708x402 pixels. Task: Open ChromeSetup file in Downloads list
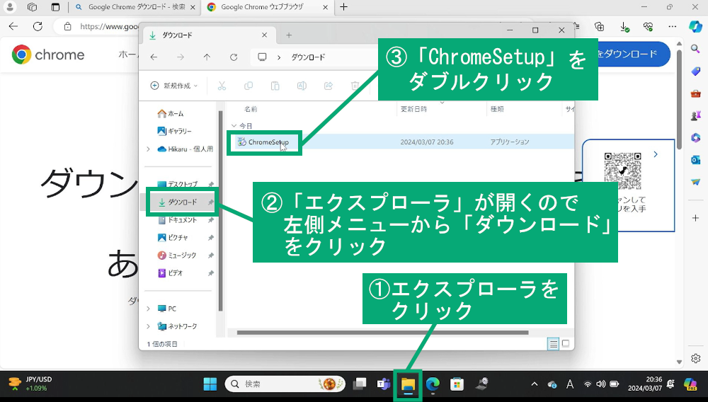pos(268,142)
